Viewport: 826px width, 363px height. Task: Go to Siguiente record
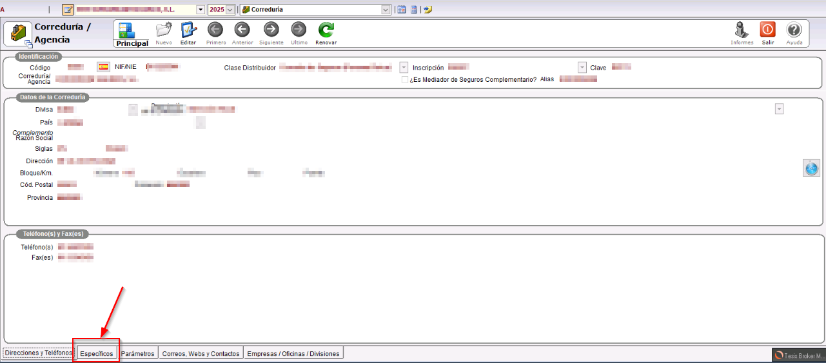(271, 34)
